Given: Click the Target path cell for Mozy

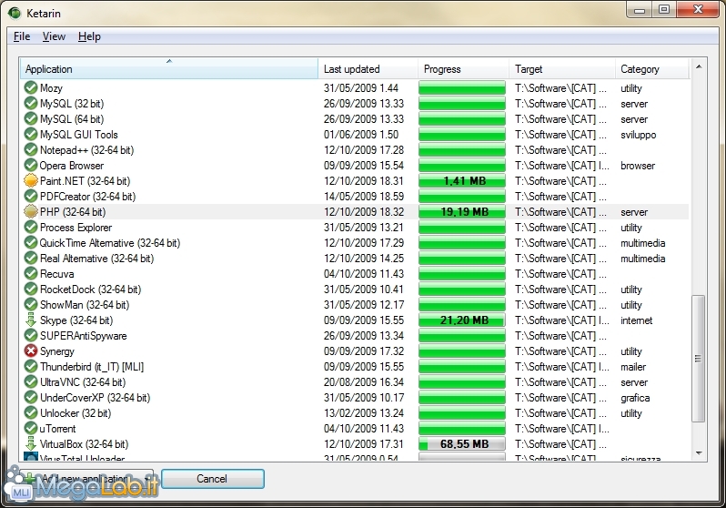Looking at the screenshot, I should point(560,88).
